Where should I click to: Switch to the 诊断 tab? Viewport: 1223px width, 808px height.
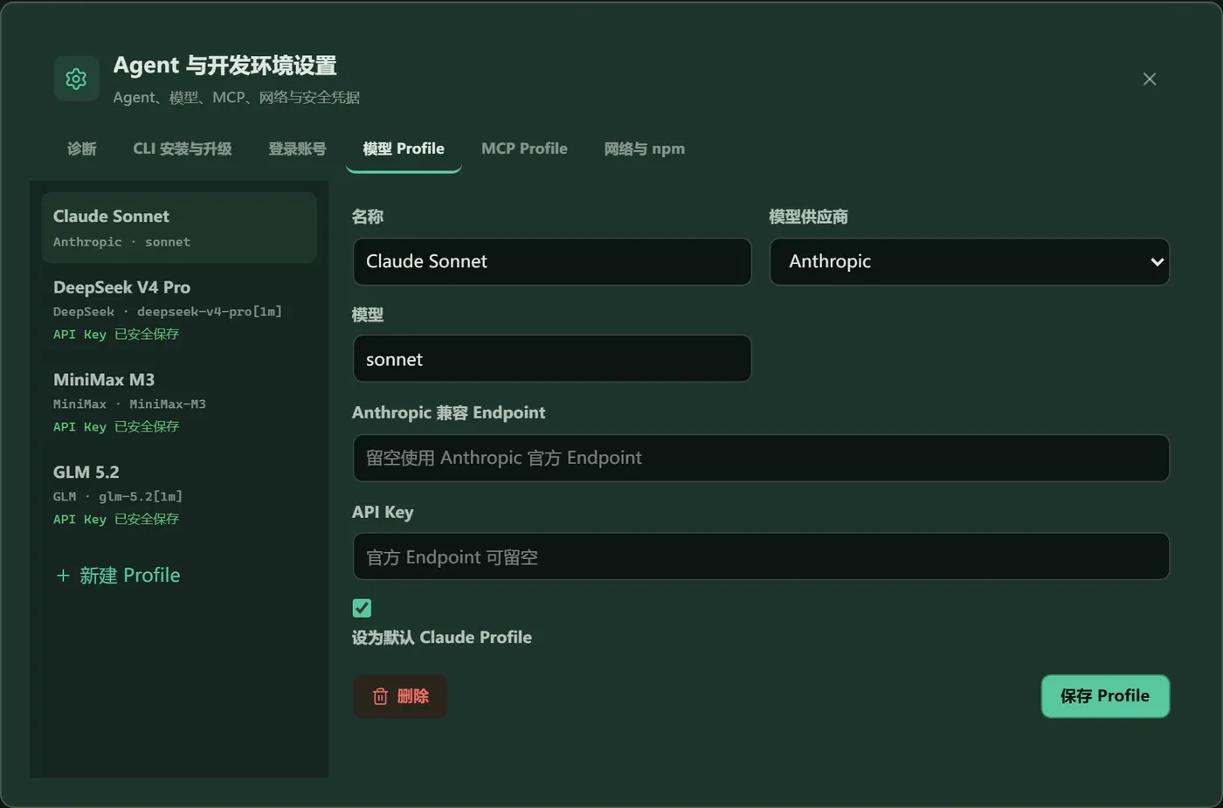pos(82,148)
